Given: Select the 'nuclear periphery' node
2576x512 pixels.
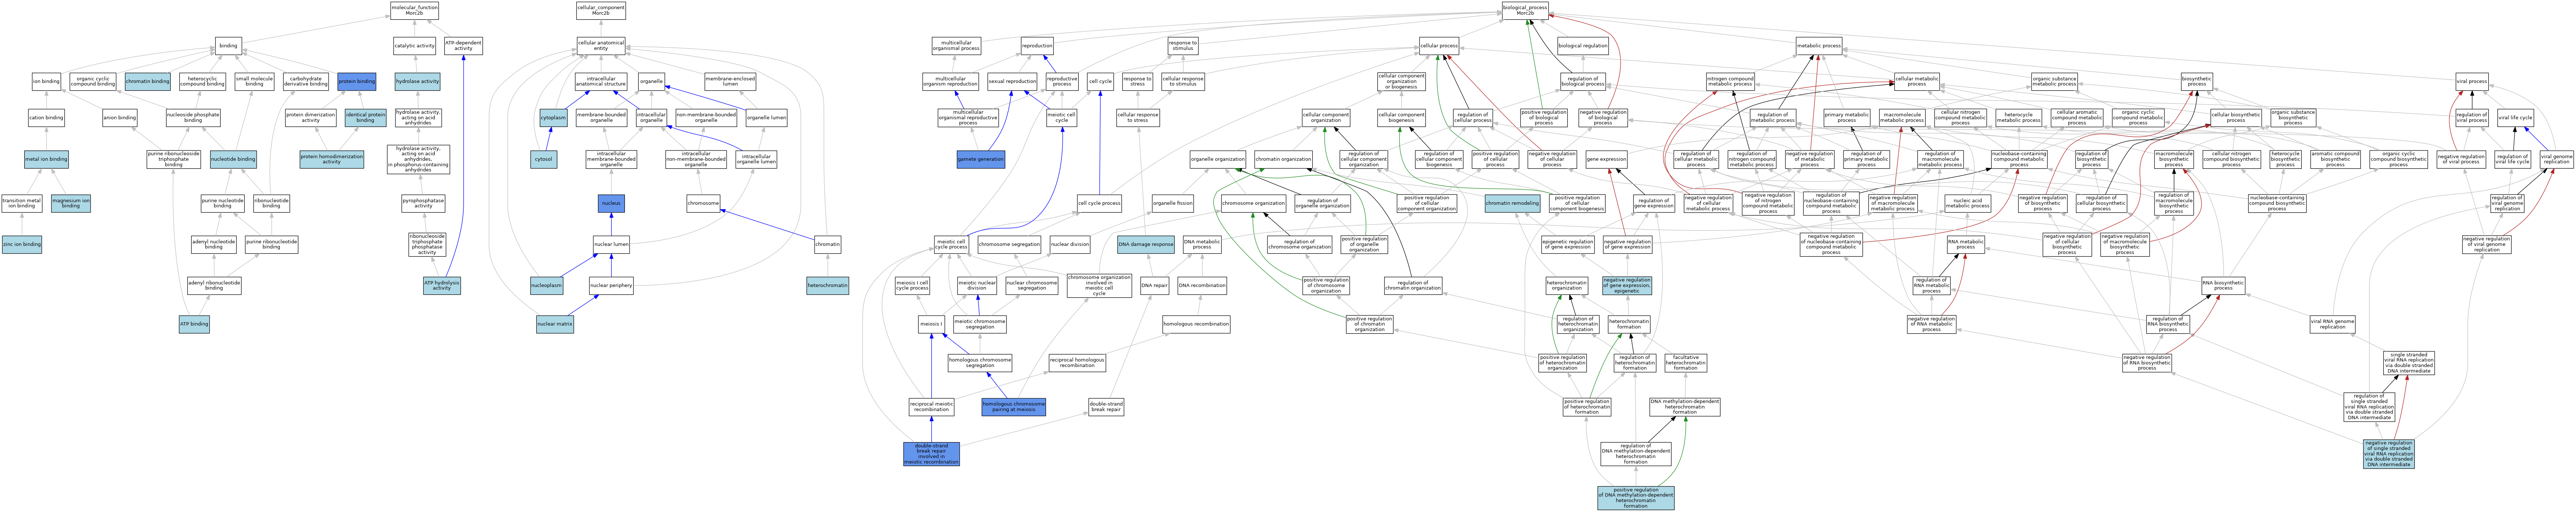Looking at the screenshot, I should click(611, 286).
